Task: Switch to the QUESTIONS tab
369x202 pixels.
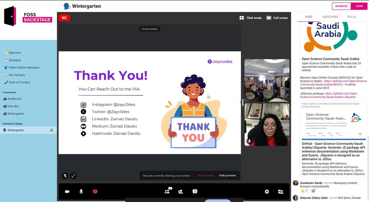Action: point(330,17)
